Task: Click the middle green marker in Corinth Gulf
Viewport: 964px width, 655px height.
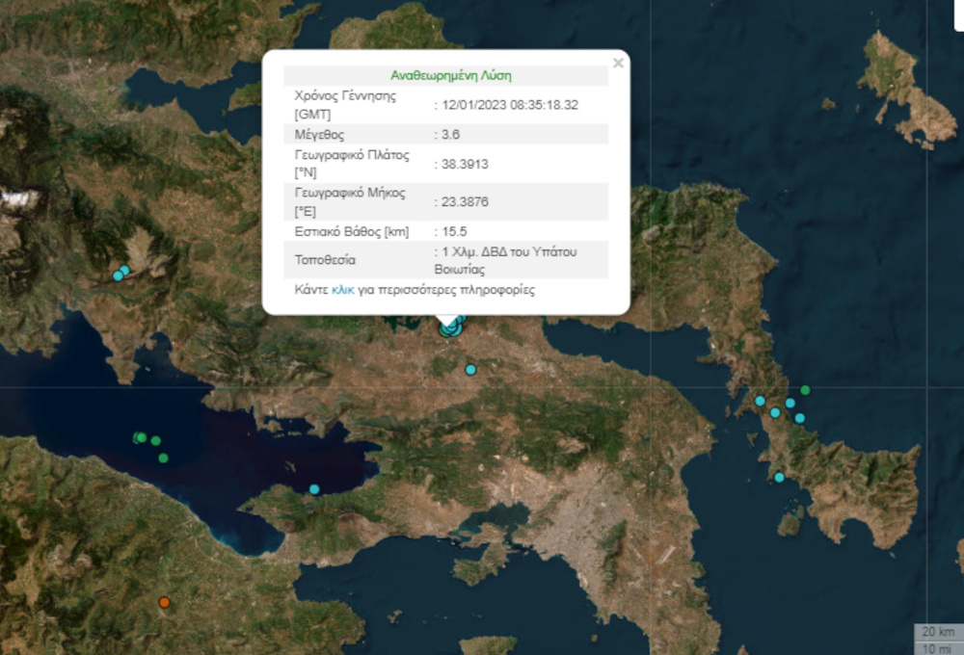Action: pyautogui.click(x=155, y=441)
